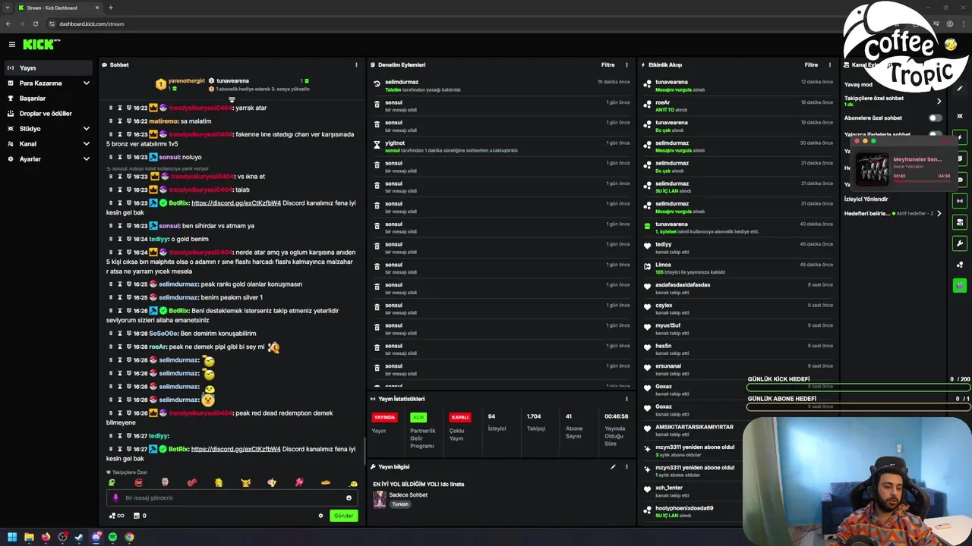Open Chrome from the Windows taskbar
The height and width of the screenshot is (546, 972).
(129, 537)
